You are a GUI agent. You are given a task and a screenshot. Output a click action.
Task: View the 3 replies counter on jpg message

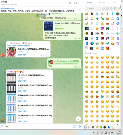[43, 56]
